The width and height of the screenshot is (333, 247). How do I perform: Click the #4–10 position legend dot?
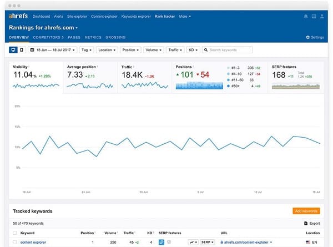point(228,74)
